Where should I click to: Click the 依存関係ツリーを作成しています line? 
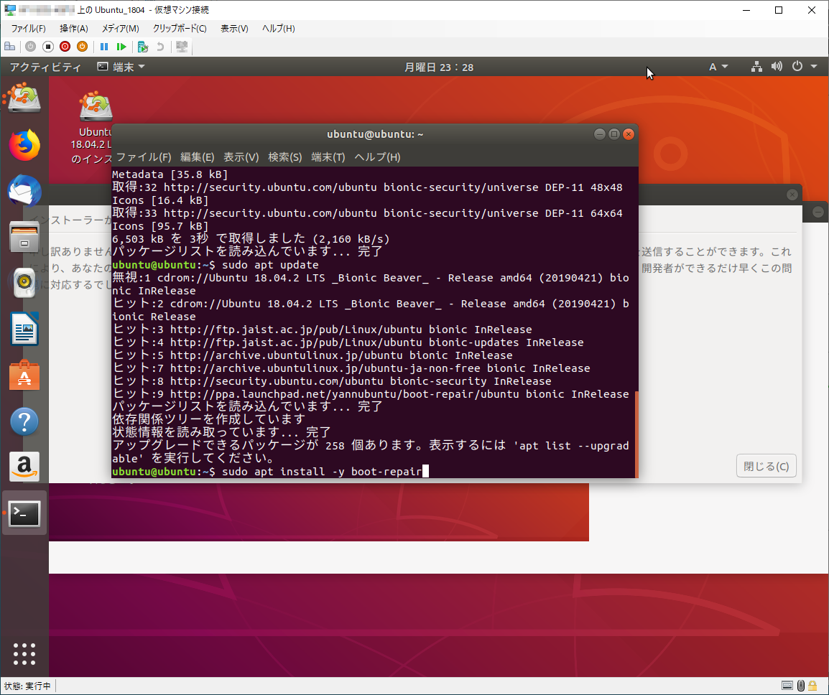click(x=209, y=419)
